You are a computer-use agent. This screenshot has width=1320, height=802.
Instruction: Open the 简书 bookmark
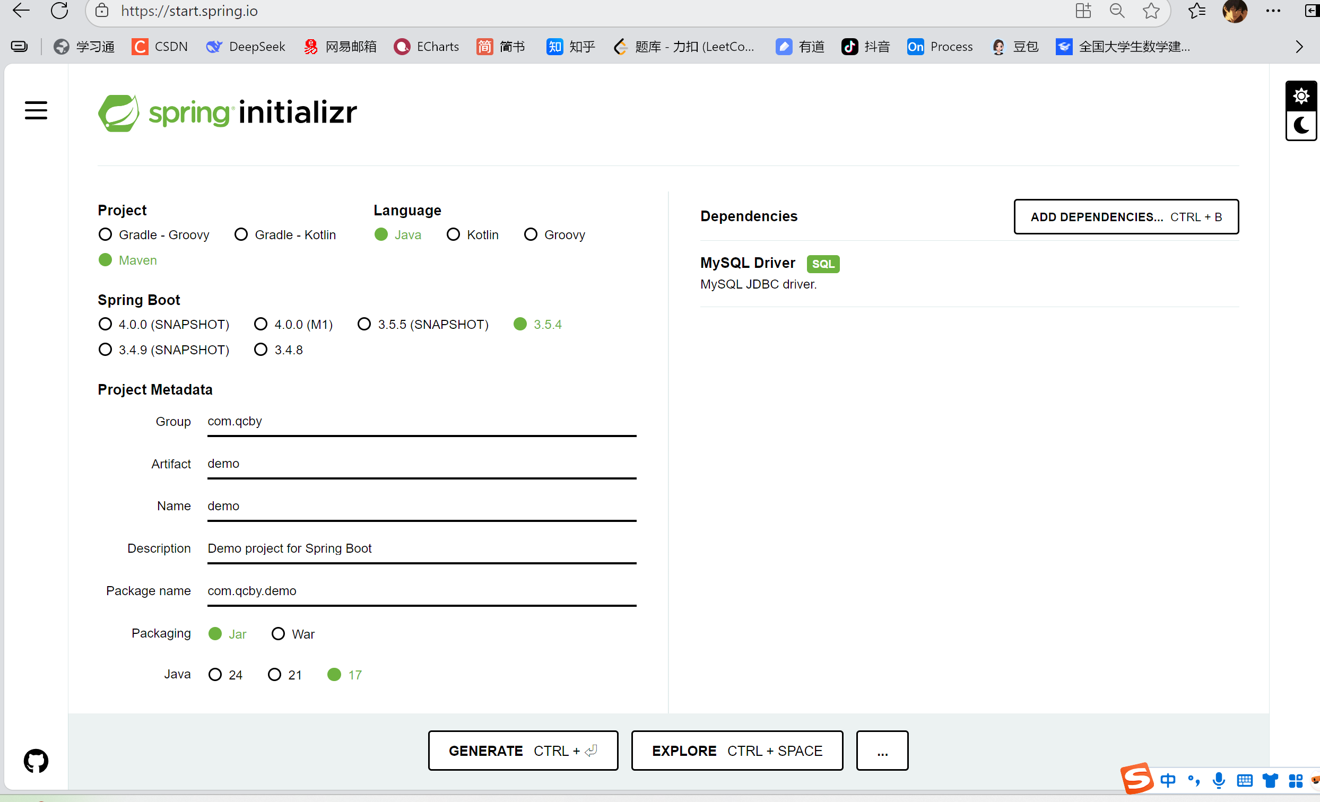[x=500, y=47]
